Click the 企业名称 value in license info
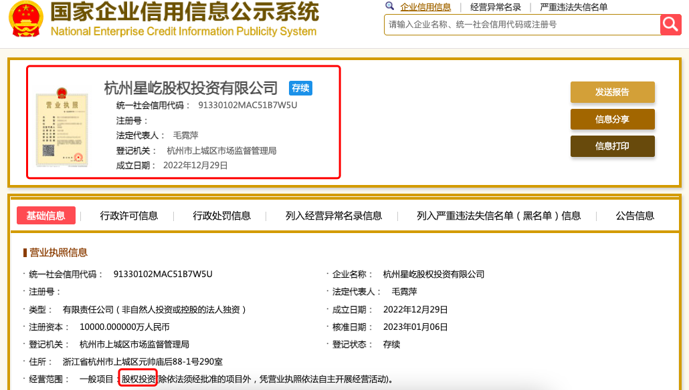The image size is (689, 390). click(x=433, y=274)
